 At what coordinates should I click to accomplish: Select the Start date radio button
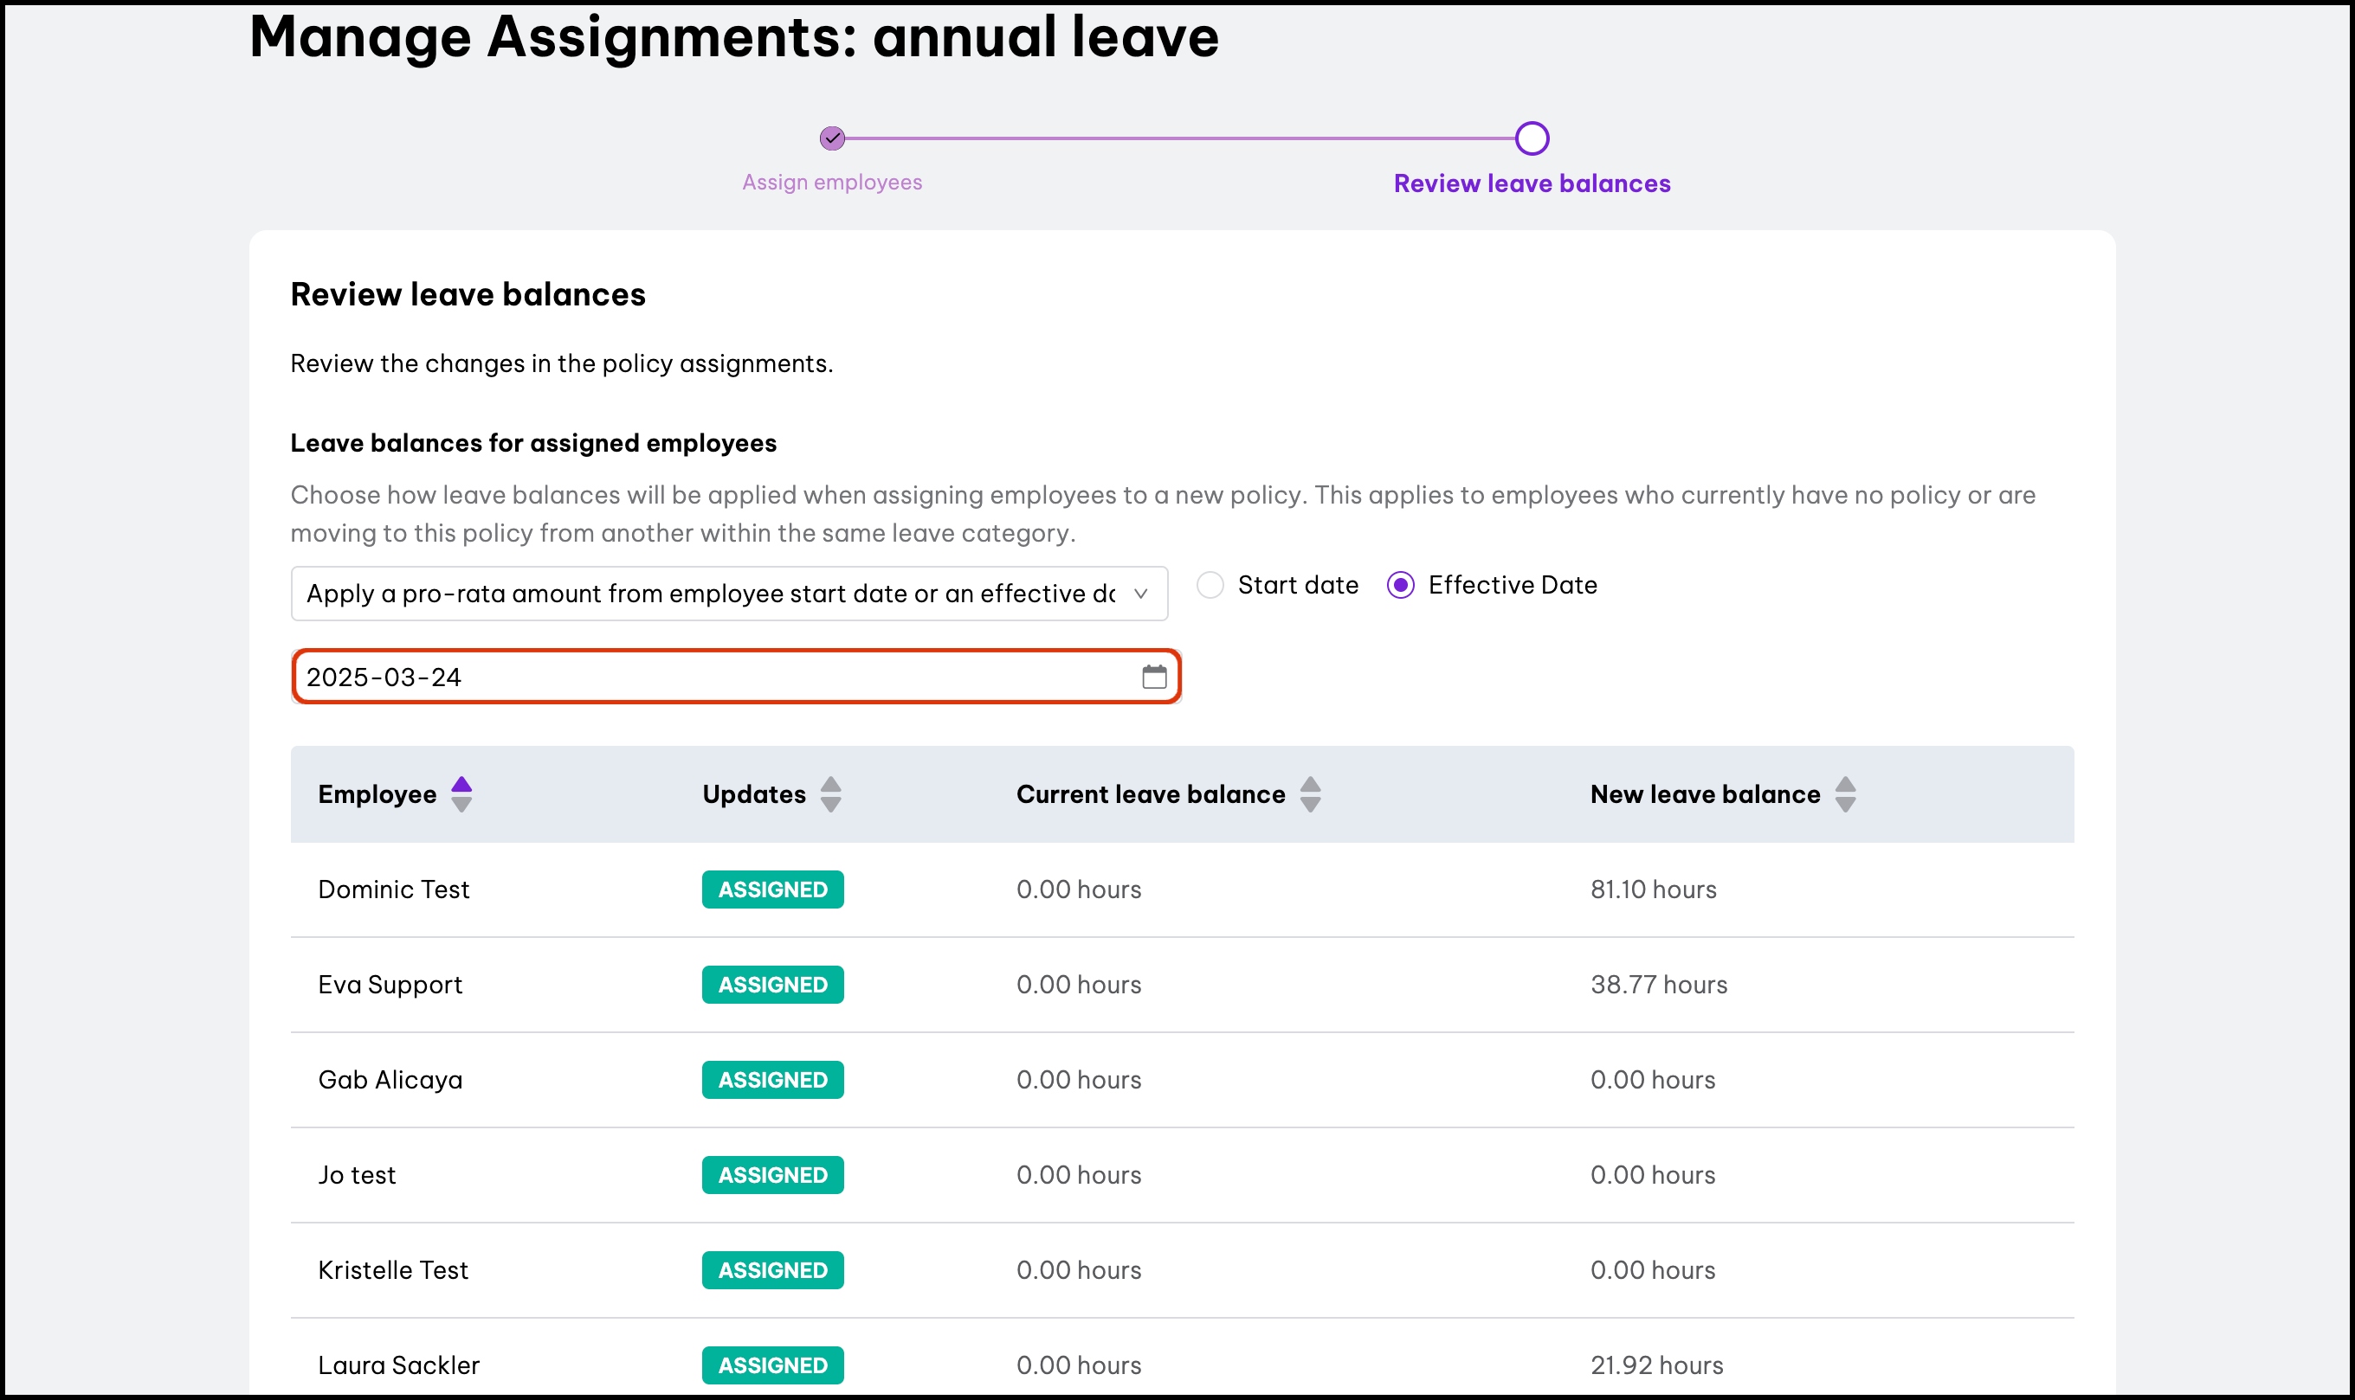pyautogui.click(x=1210, y=585)
